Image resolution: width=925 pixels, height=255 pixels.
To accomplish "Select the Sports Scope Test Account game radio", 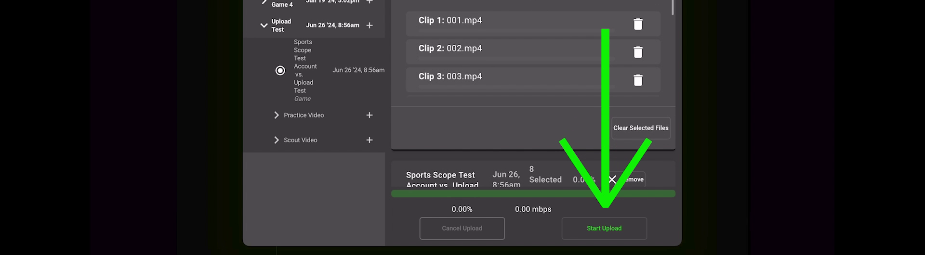I will click(280, 71).
